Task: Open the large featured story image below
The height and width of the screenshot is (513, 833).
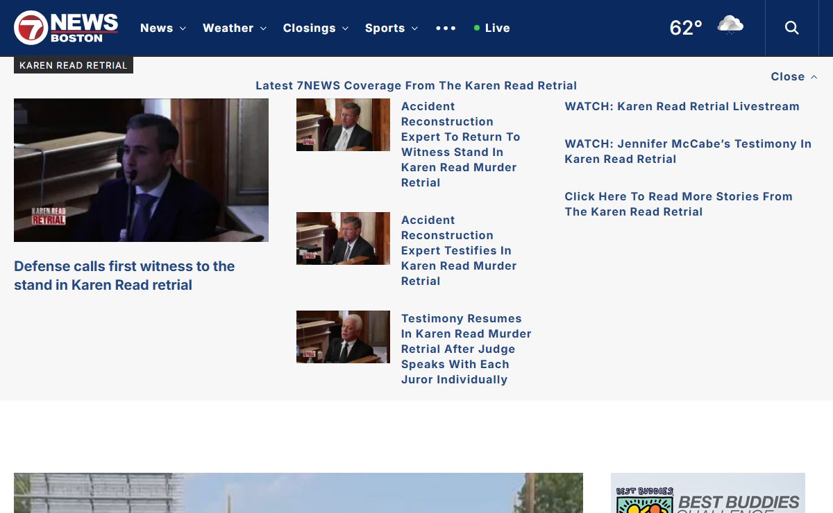Action: (298, 493)
